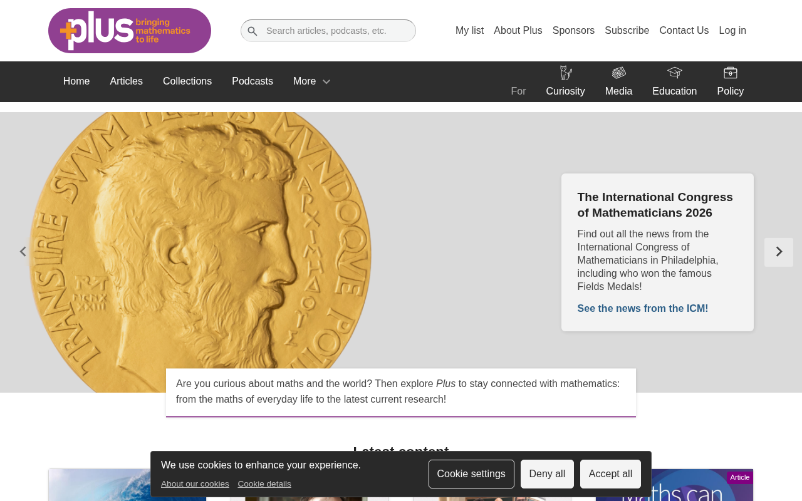This screenshot has height=501, width=802.
Task: Accept all cookies
Action: [x=610, y=474]
